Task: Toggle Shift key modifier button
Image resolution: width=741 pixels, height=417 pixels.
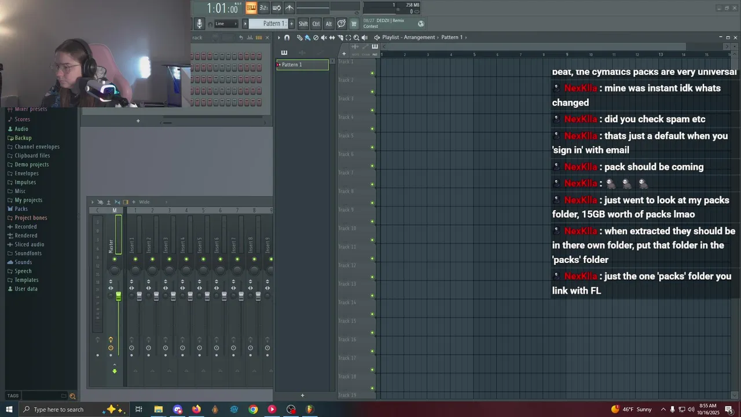Action: [303, 24]
